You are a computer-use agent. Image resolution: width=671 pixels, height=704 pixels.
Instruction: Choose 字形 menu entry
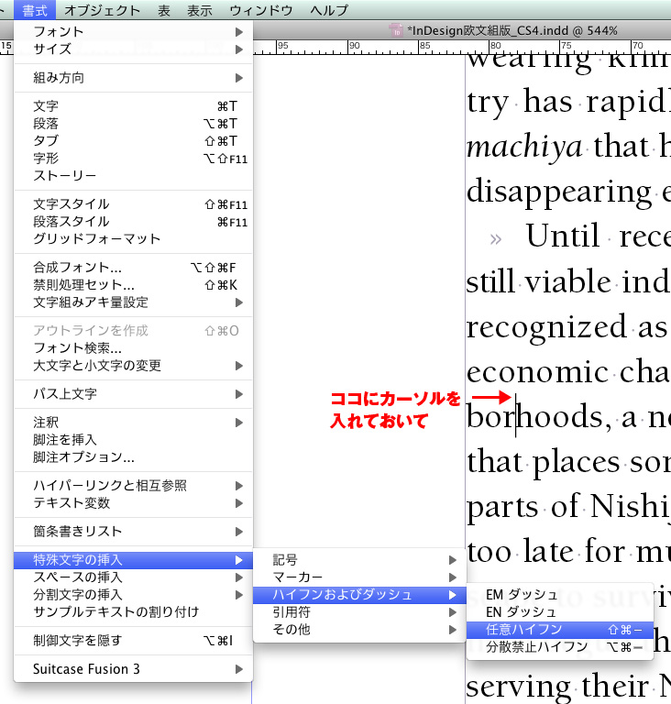(133, 159)
